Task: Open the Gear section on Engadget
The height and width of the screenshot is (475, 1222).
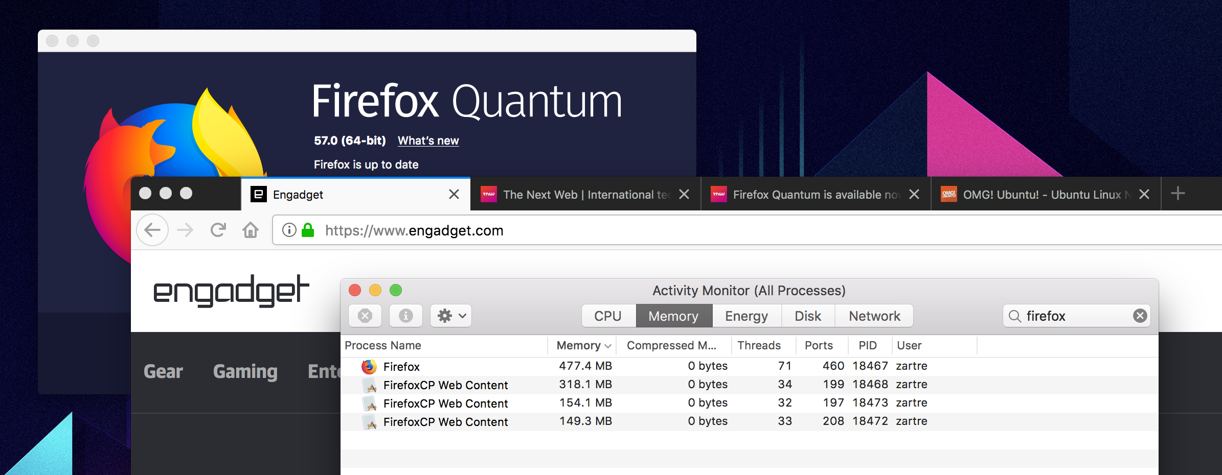Action: 163,371
